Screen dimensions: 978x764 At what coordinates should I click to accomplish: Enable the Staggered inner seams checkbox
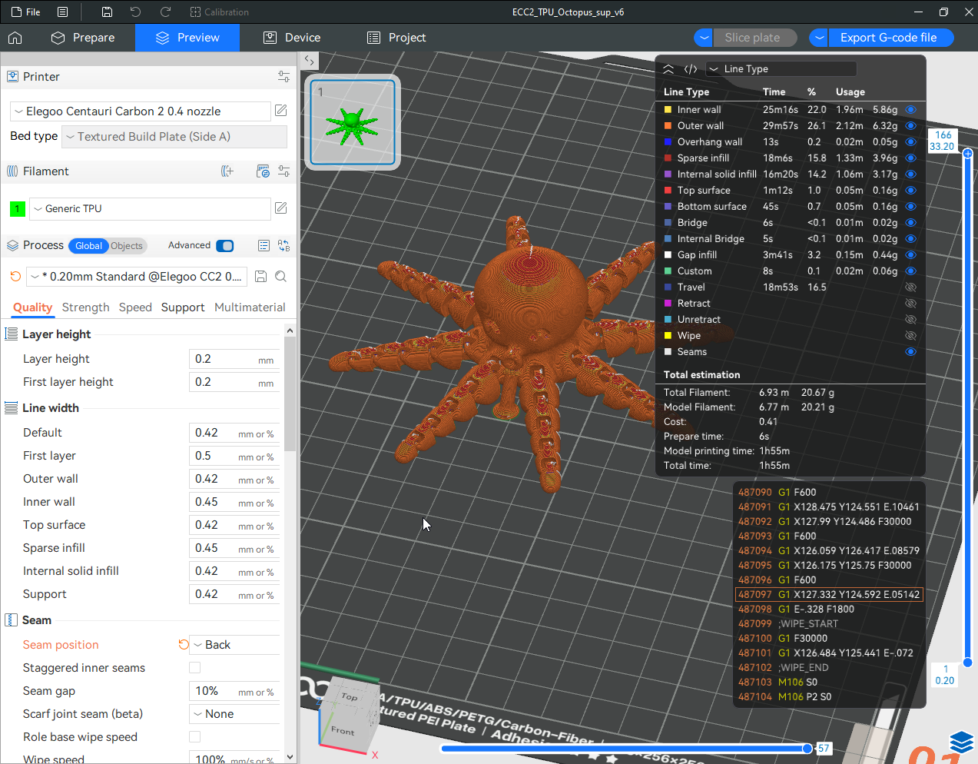pyautogui.click(x=195, y=668)
